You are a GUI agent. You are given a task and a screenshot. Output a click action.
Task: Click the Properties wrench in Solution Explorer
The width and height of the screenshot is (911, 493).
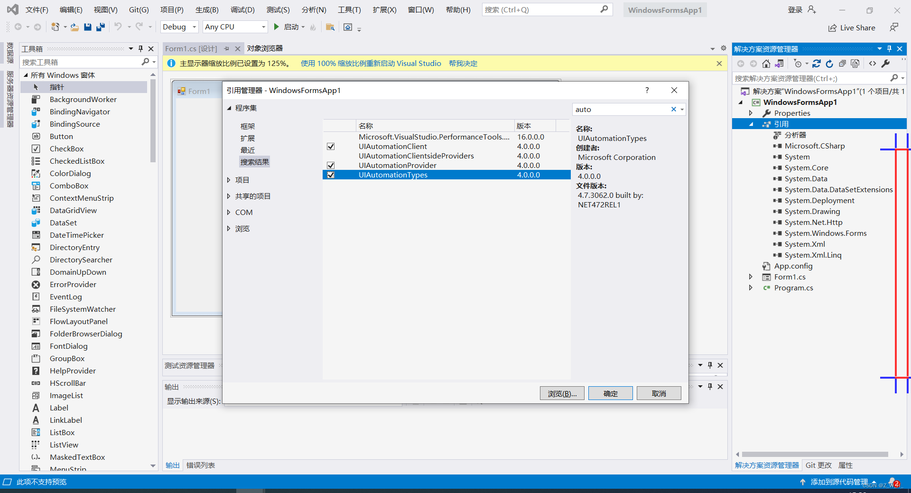(x=885, y=64)
